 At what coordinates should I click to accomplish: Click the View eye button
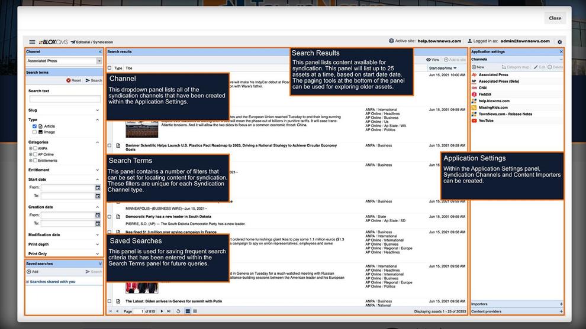tap(433, 60)
